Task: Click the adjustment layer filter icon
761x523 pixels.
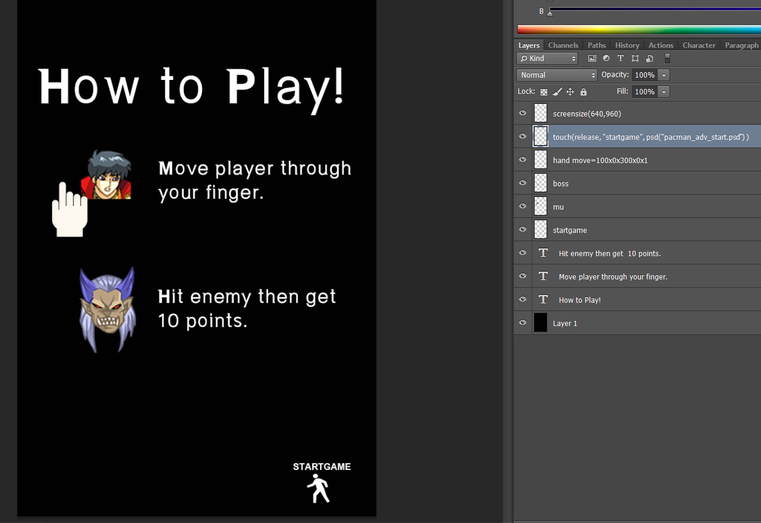Action: click(x=606, y=59)
